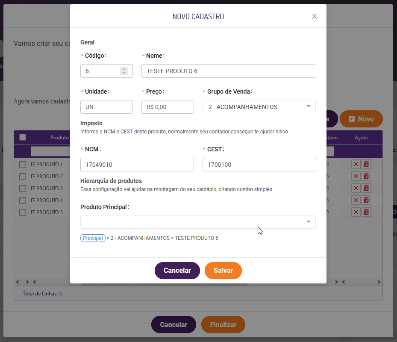Select the TE PRODUTO 3 table cell
The height and width of the screenshot is (342, 397).
point(50,188)
